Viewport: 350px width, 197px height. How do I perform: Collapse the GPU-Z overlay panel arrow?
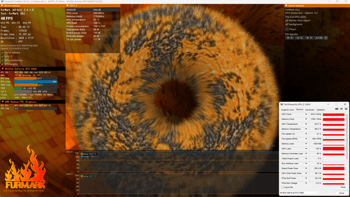click(67, 5)
